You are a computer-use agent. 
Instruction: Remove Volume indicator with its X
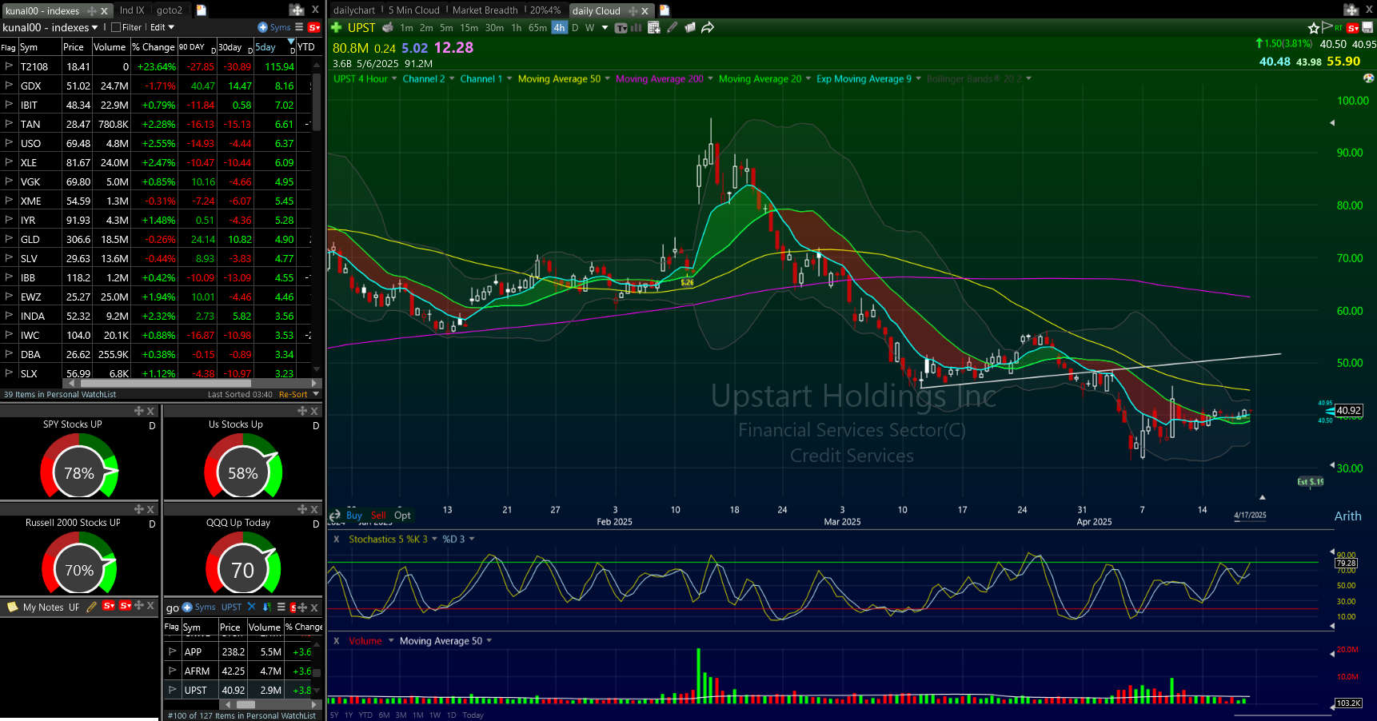click(337, 640)
